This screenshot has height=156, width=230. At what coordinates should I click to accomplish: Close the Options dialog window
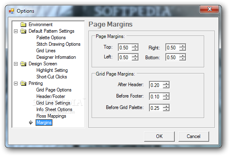pos(209,9)
